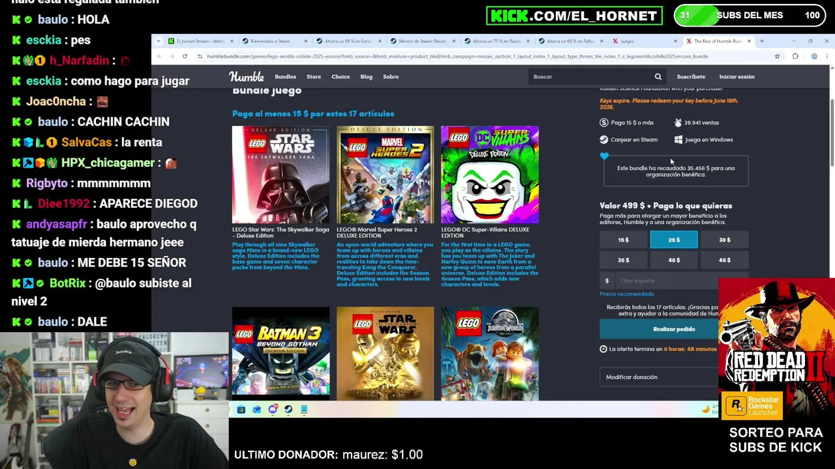Select the 45 $ payment amount
This screenshot has width=835, height=469.
click(724, 260)
